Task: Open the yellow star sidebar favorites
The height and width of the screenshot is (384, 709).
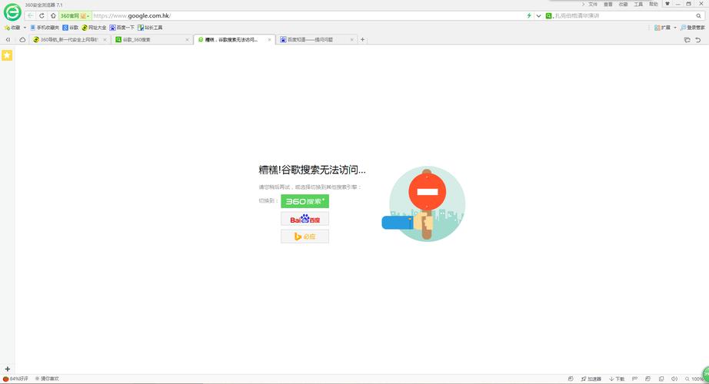Action: [x=7, y=55]
